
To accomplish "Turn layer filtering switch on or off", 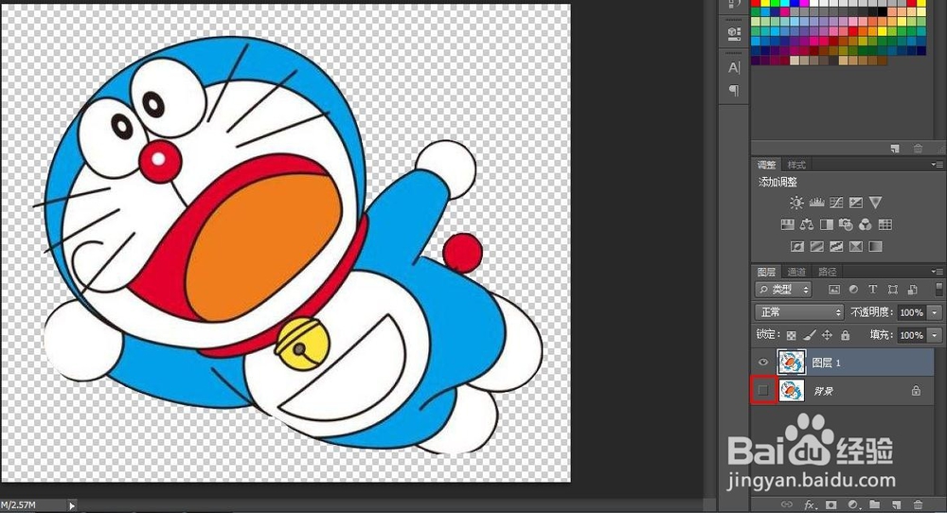I will pos(938,289).
